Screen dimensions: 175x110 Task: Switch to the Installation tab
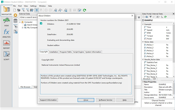[x=54, y=52]
